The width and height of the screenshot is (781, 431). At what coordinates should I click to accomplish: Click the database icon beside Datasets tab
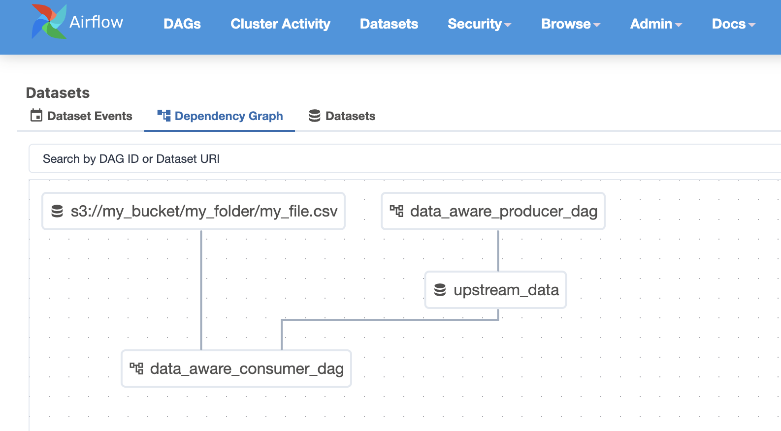pos(315,115)
